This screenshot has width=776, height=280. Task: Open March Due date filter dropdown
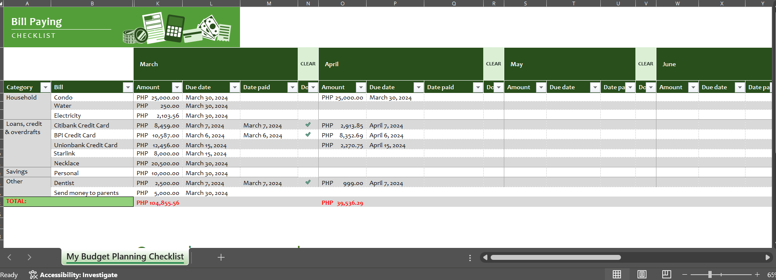[x=235, y=87]
